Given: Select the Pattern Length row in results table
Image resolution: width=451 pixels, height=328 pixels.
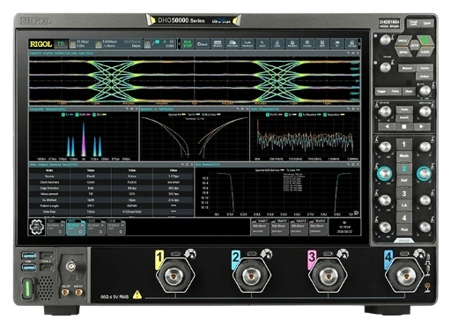Looking at the screenshot, I should tap(111, 206).
